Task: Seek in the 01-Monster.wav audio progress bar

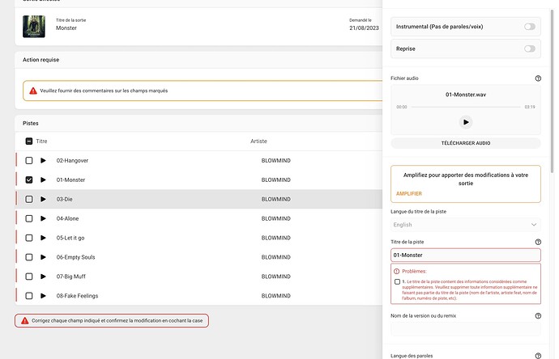Action: point(466,107)
